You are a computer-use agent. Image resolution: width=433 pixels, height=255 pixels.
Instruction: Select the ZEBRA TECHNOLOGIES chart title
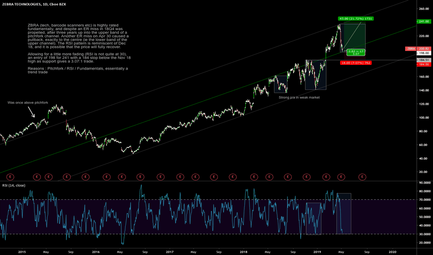[34, 4]
